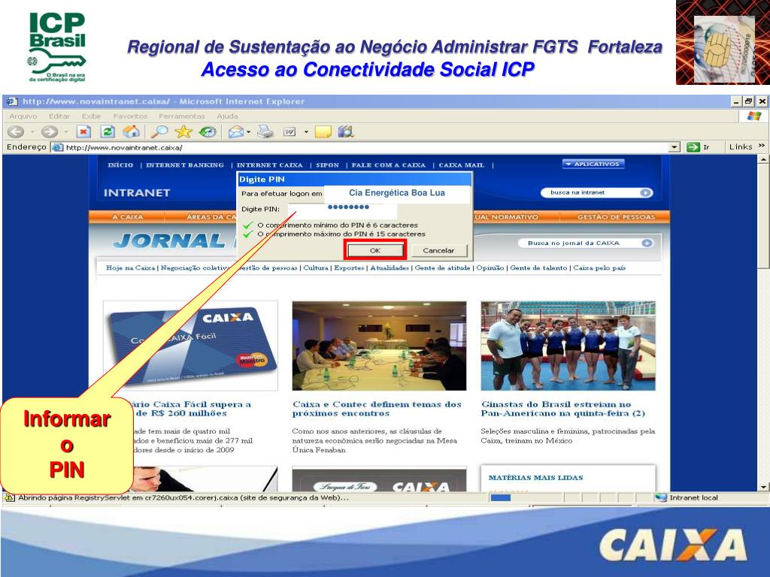Open dropdown arrow next to Mail icon

pyautogui.click(x=248, y=131)
